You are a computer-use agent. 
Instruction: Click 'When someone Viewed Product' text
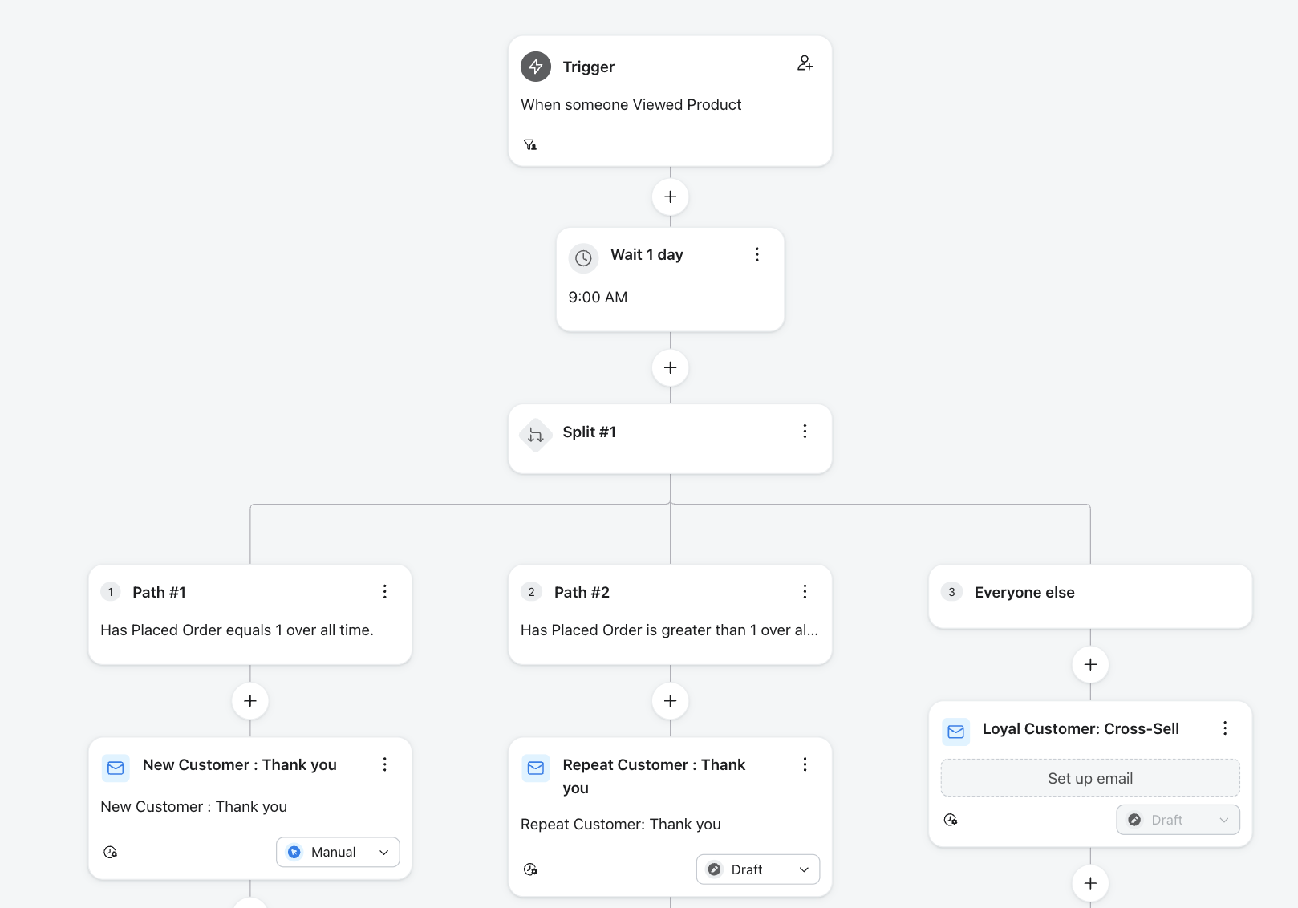[631, 105]
